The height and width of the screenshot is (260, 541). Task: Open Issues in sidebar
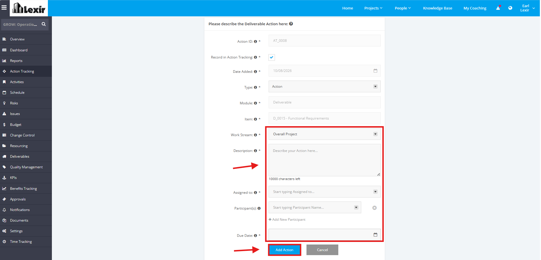pos(26,114)
